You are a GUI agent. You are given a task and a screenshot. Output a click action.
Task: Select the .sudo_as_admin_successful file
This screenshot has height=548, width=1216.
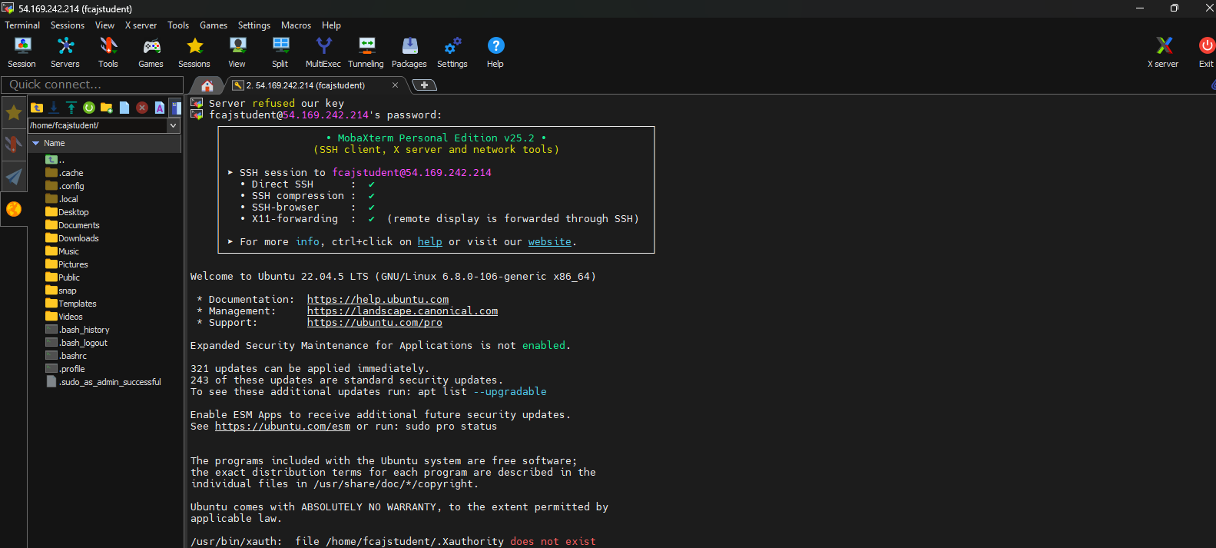coord(104,382)
